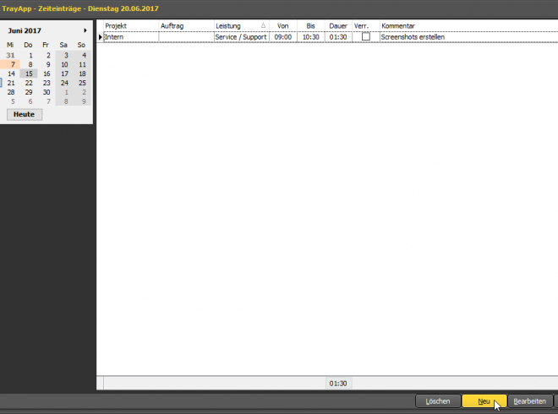Select June 11 in the calendar

coord(82,64)
